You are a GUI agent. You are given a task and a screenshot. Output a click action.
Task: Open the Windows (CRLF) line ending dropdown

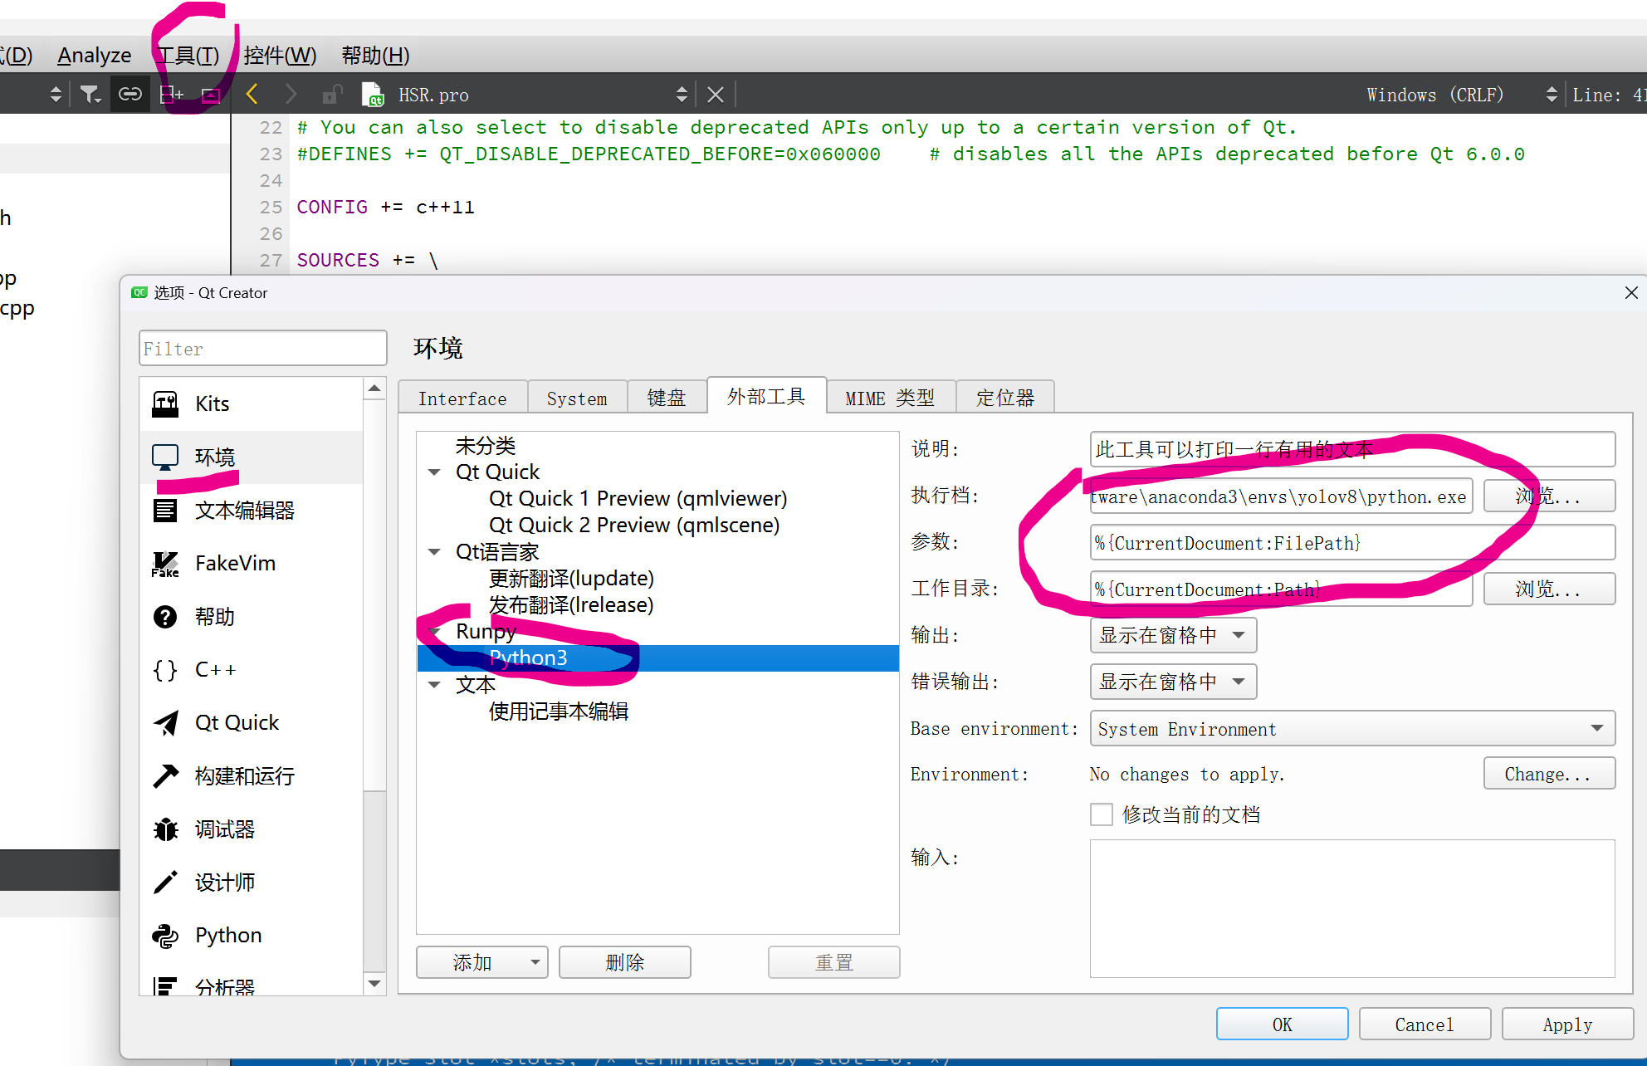(x=1552, y=95)
